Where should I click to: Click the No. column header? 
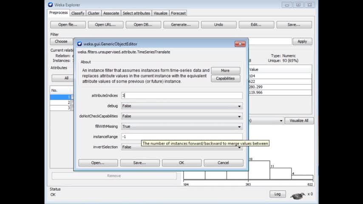pos(62,90)
